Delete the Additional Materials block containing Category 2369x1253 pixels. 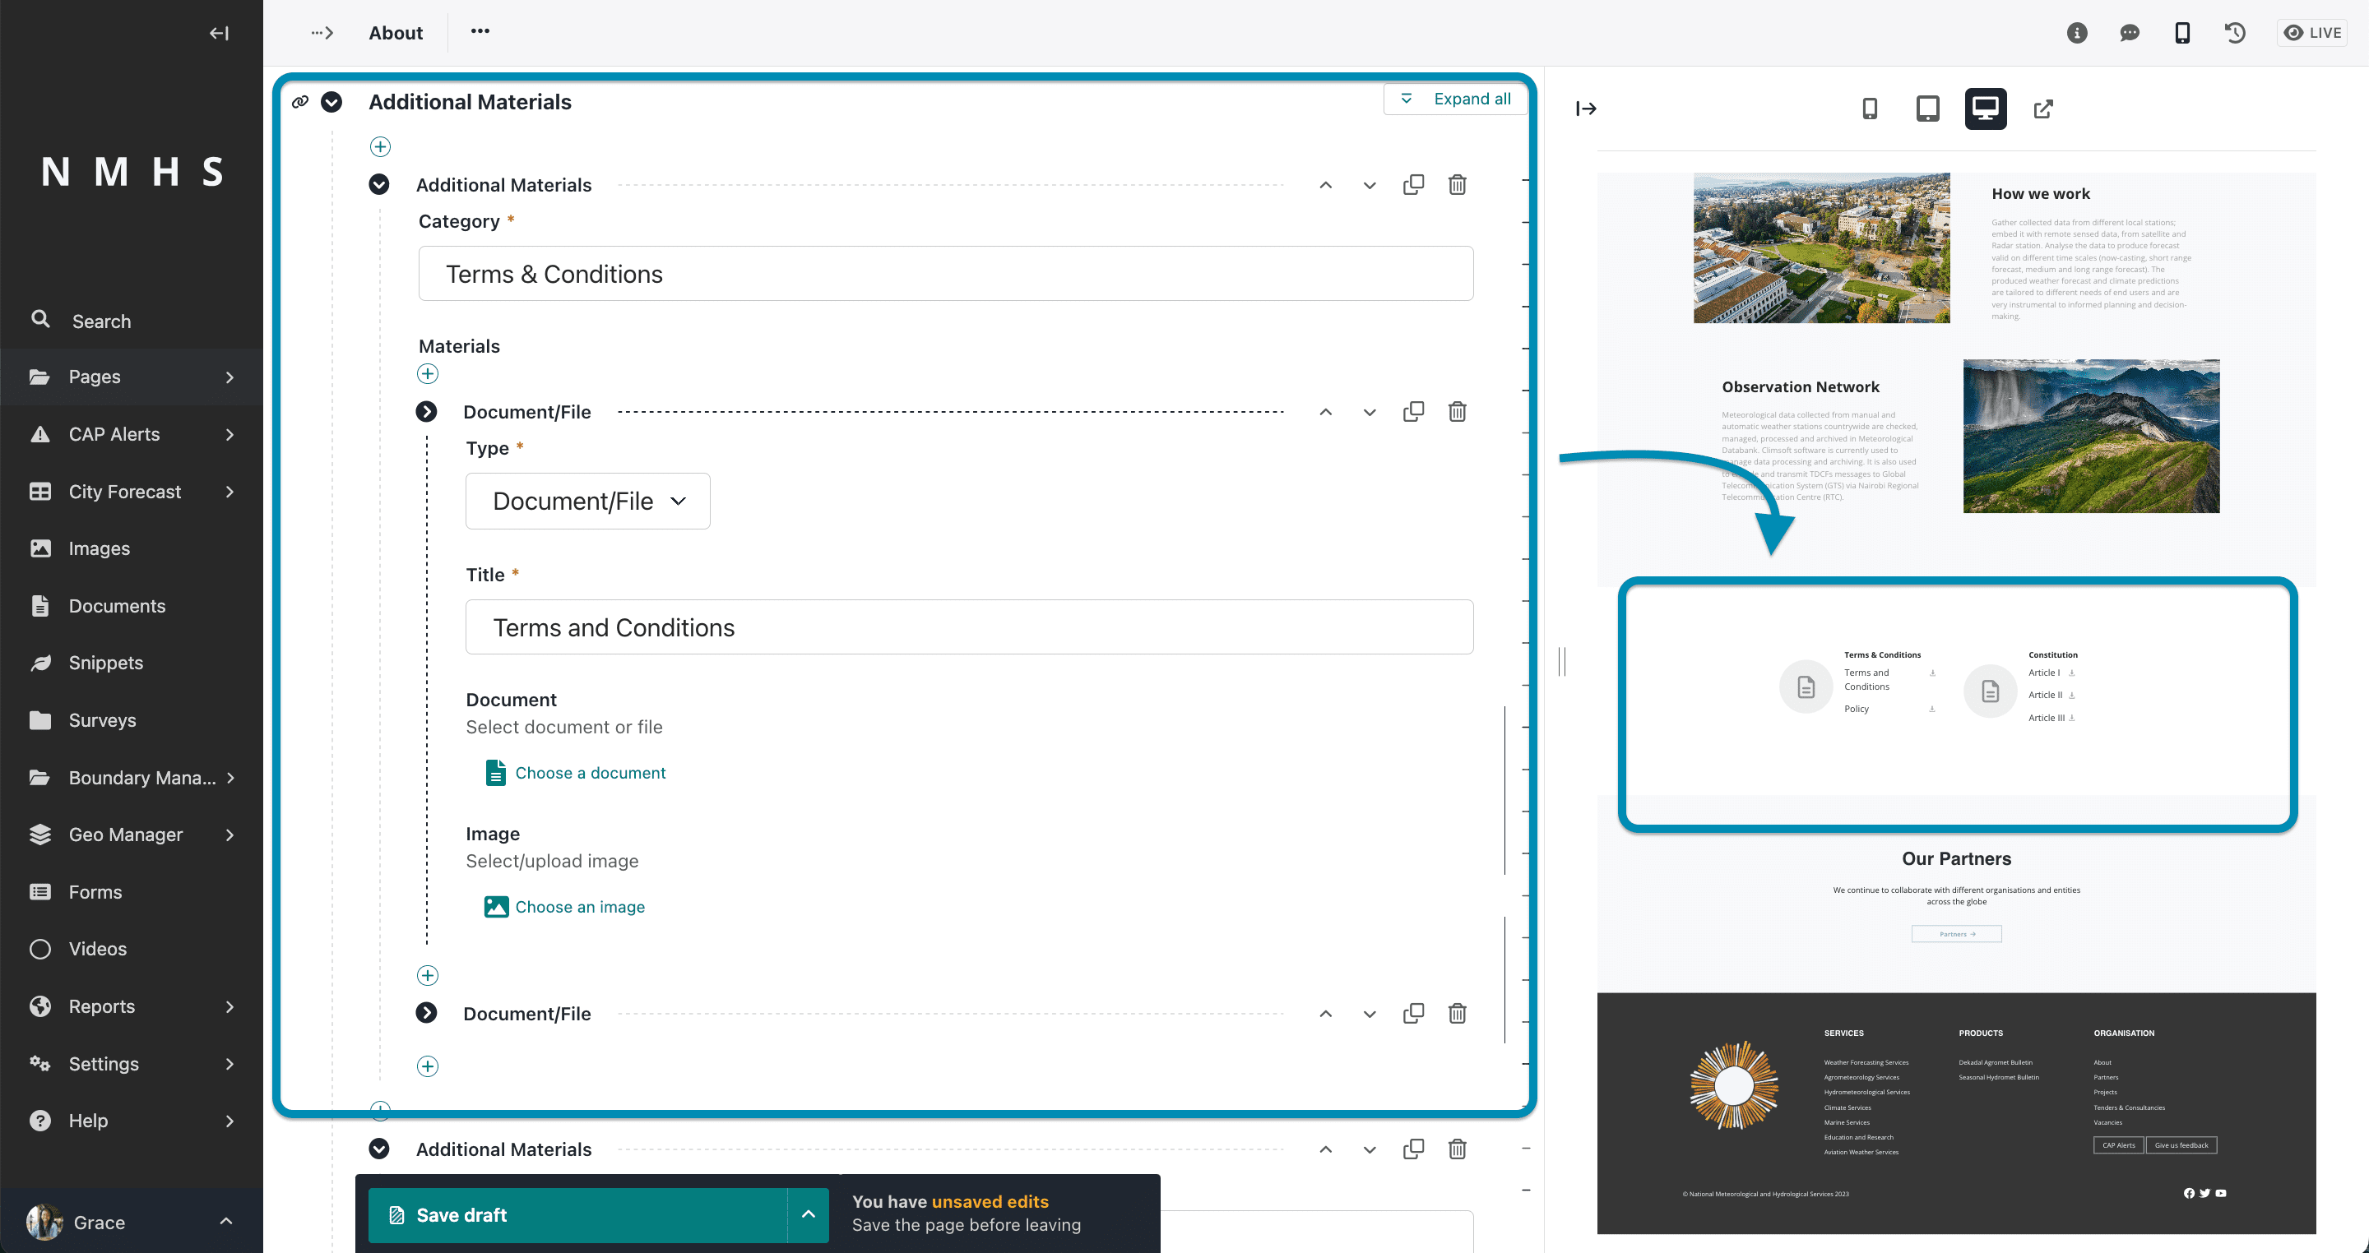1458,184
